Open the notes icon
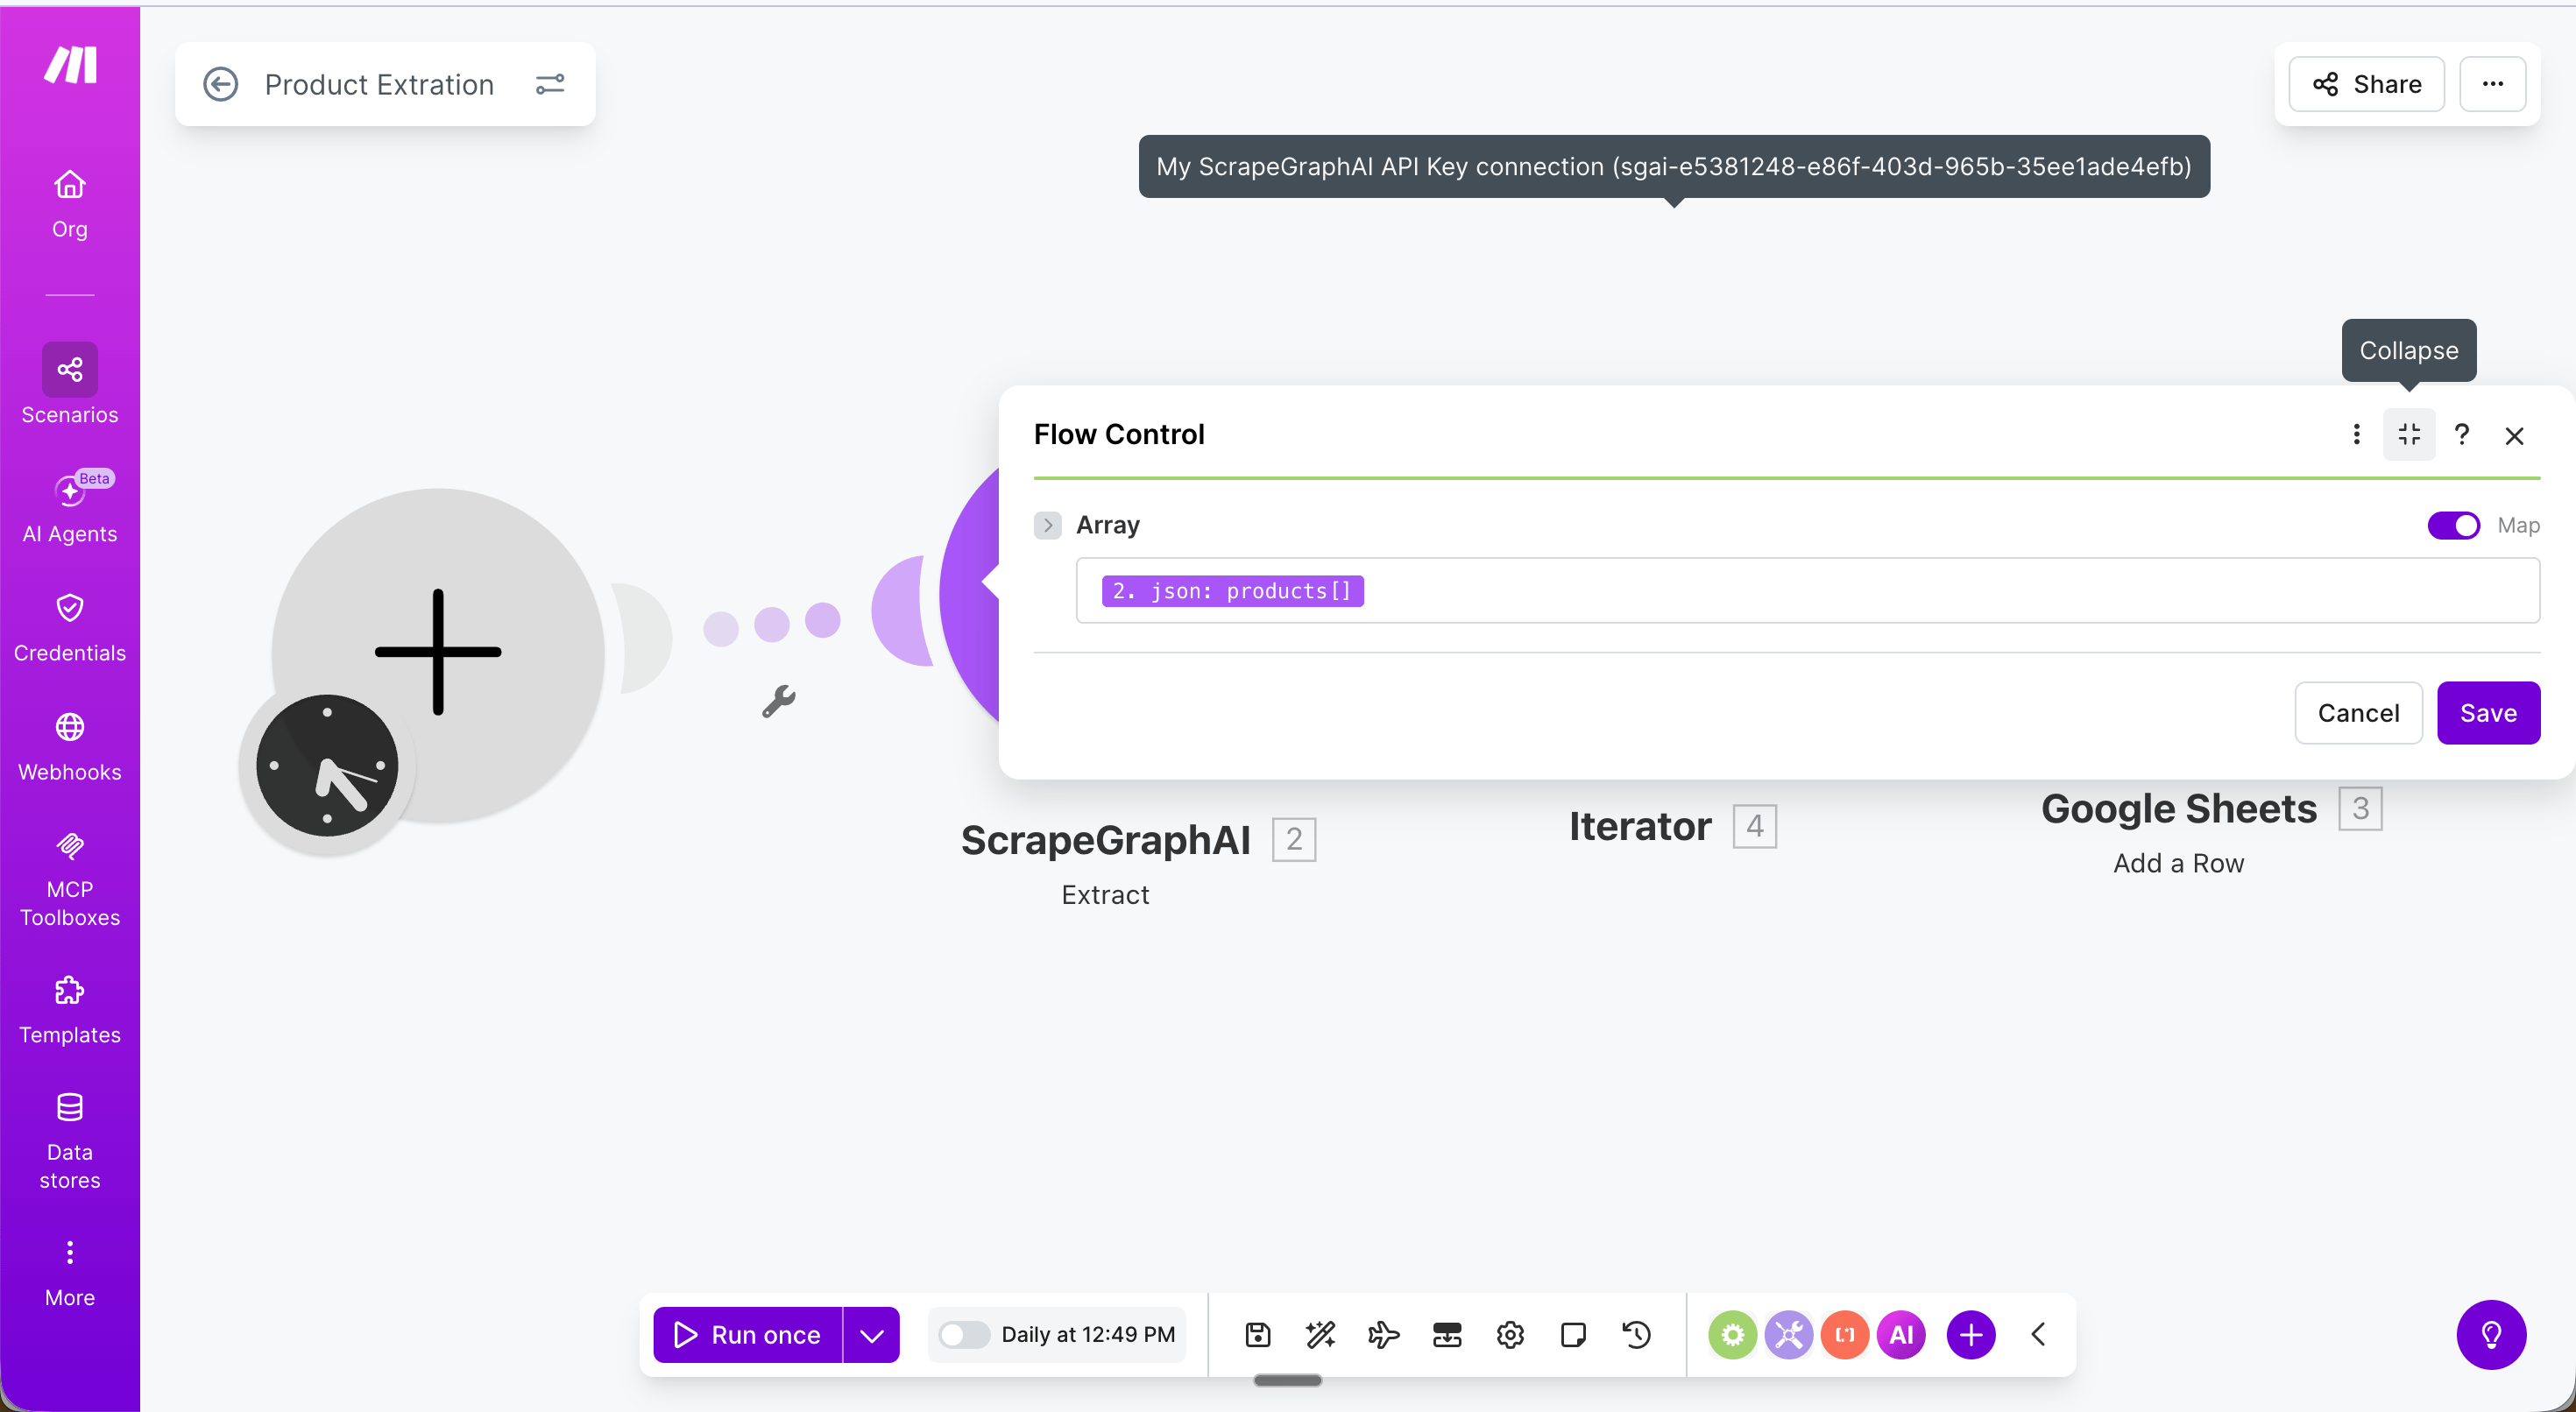This screenshot has height=1412, width=2576. pyautogui.click(x=1573, y=1335)
